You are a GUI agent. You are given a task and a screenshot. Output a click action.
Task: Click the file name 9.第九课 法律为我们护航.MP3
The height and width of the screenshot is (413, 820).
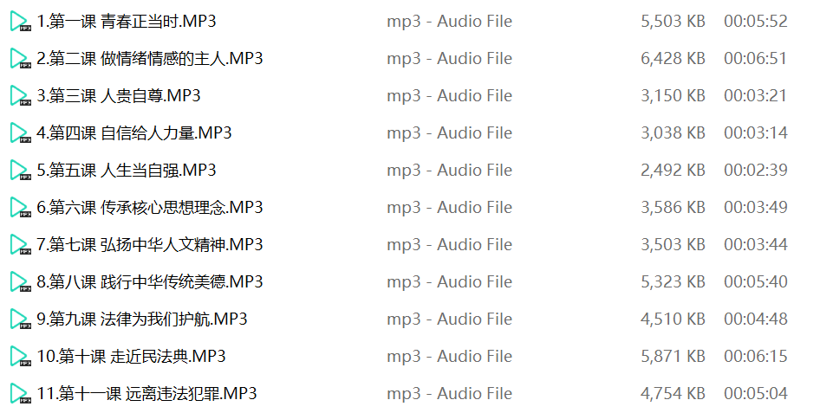pyautogui.click(x=141, y=319)
